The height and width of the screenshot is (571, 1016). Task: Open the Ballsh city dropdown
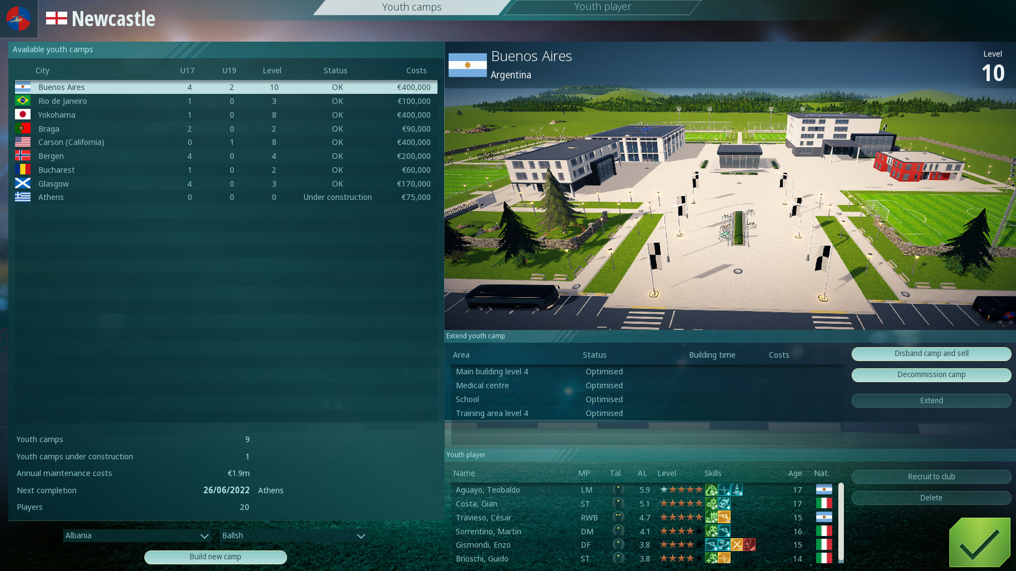click(x=293, y=535)
